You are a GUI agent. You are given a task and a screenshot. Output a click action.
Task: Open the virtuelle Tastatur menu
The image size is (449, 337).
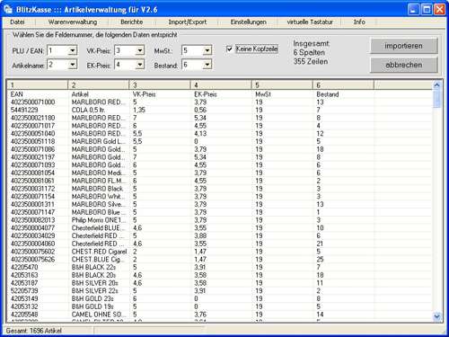(310, 22)
